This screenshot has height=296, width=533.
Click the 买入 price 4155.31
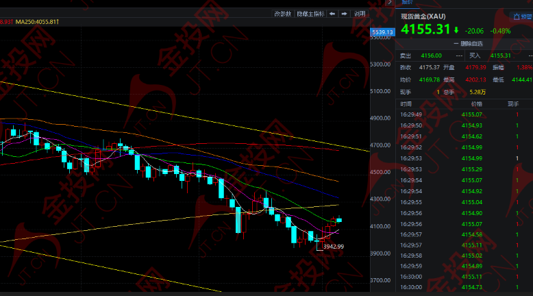click(500, 56)
